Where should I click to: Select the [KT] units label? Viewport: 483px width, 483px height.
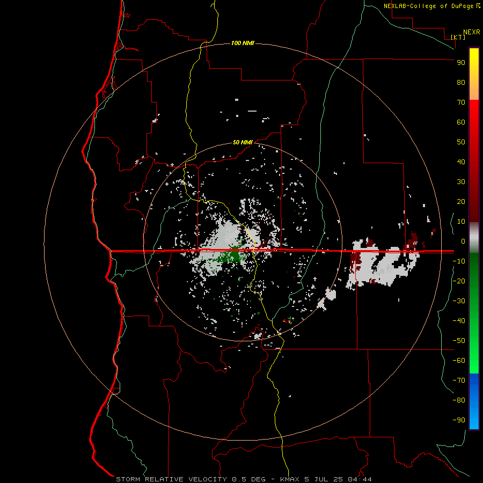tap(458, 37)
